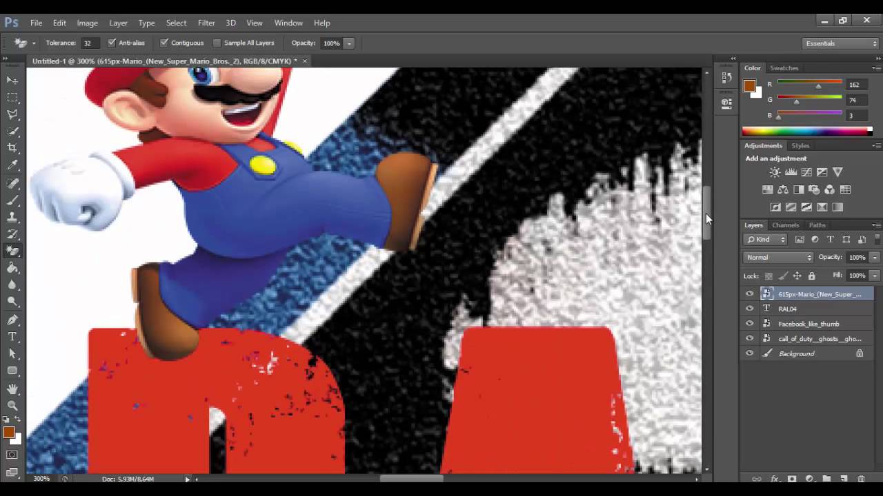Enable Sample All Layers
The width and height of the screenshot is (883, 496).
tap(217, 43)
